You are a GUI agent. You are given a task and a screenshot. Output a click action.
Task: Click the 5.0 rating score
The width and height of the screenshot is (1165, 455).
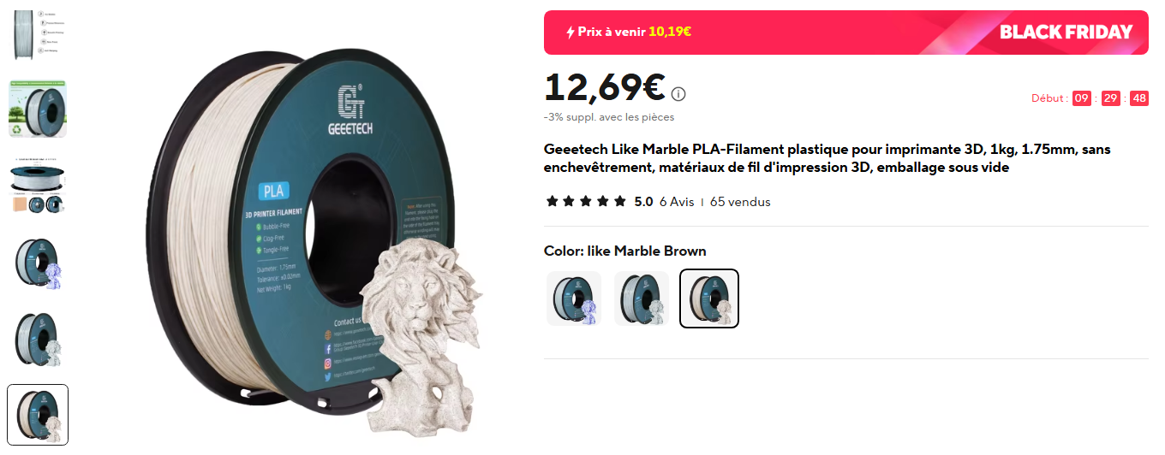(643, 202)
